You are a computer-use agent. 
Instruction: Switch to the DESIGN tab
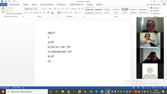coord(34,5)
